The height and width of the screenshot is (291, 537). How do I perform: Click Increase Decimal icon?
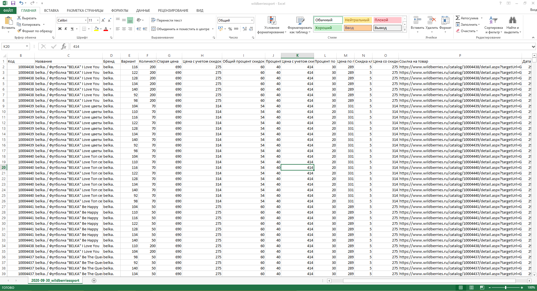point(245,29)
